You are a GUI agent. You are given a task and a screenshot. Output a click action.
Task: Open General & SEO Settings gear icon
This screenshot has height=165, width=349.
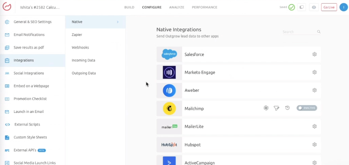[x=7, y=22]
